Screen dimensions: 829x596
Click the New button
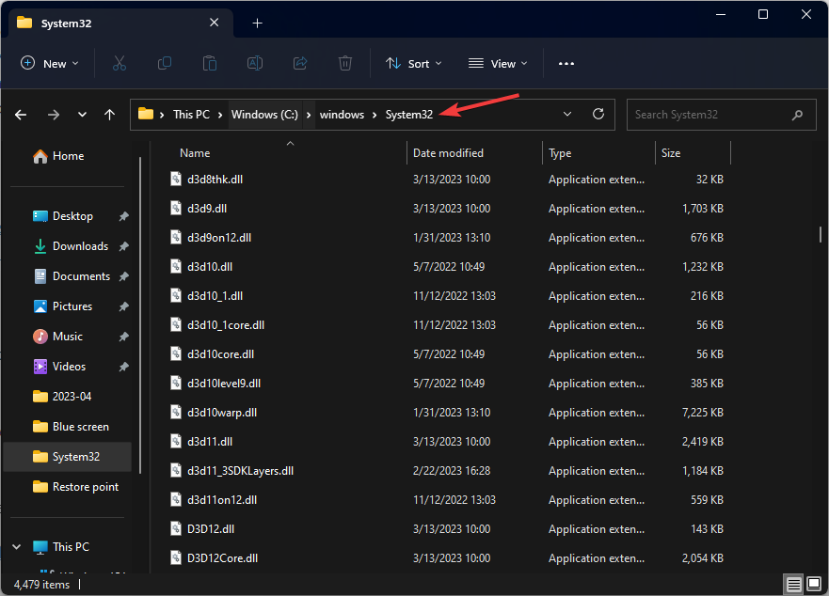50,63
